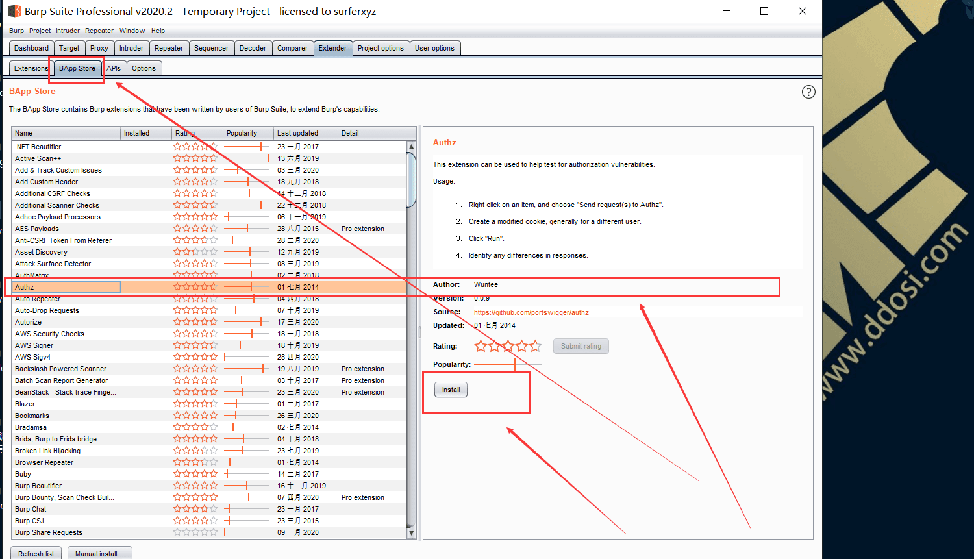The height and width of the screenshot is (559, 974).
Task: Switch to the Repeater tab
Action: click(x=169, y=48)
